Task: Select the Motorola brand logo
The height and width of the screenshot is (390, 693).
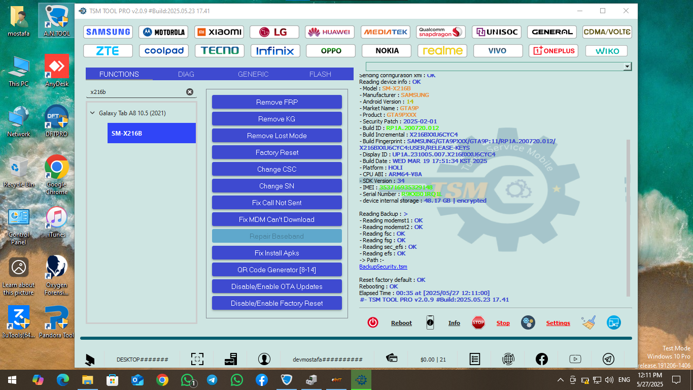Action: (163, 32)
